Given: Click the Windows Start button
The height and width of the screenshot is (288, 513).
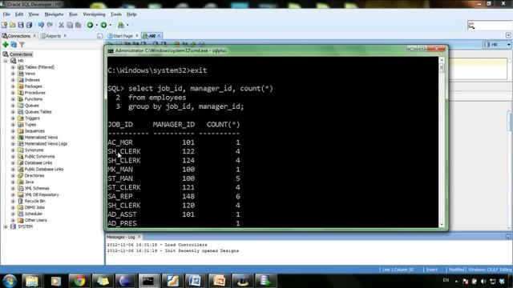Looking at the screenshot, I should click(x=10, y=281).
